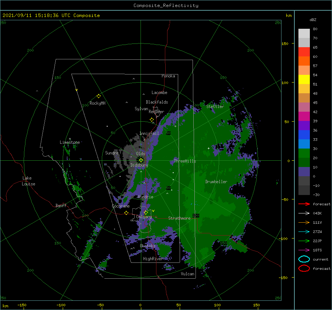332x310 pixels.
Task: Click the Lake Louise label
Action: [28, 181]
